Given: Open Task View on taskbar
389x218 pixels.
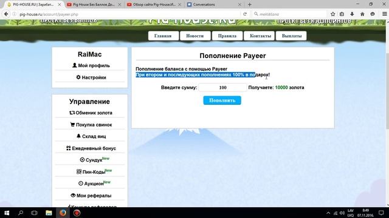Looking at the screenshot, I should [x=34, y=213].
